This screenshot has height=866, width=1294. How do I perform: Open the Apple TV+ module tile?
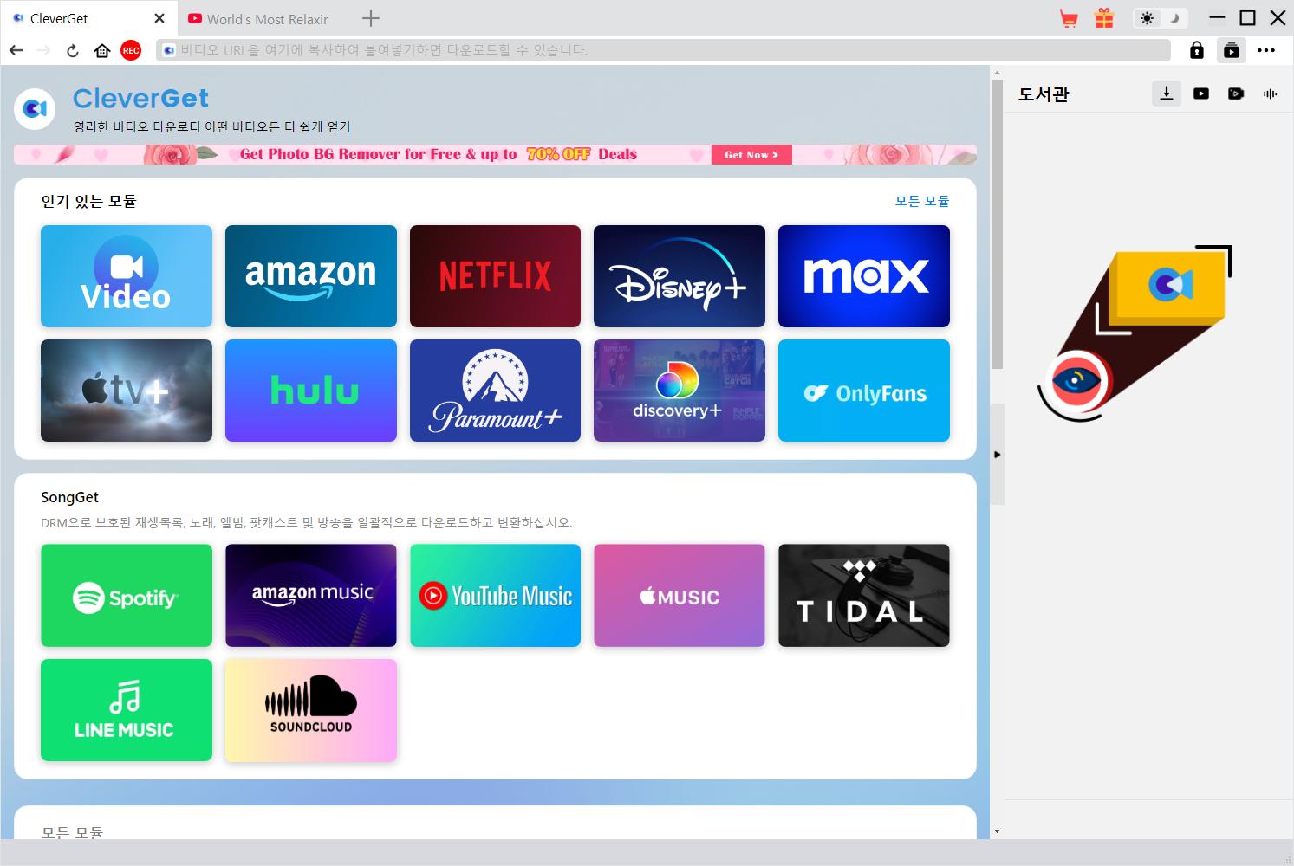[x=127, y=391]
